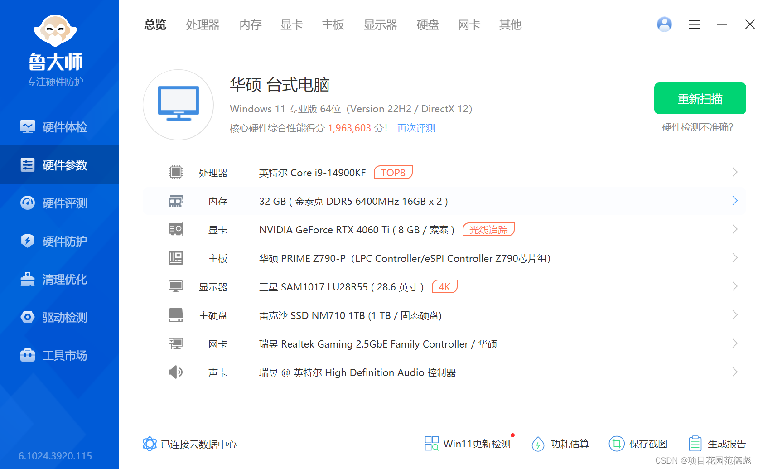Expand the 处理器 row chevron
The image size is (758, 469).
coord(735,172)
